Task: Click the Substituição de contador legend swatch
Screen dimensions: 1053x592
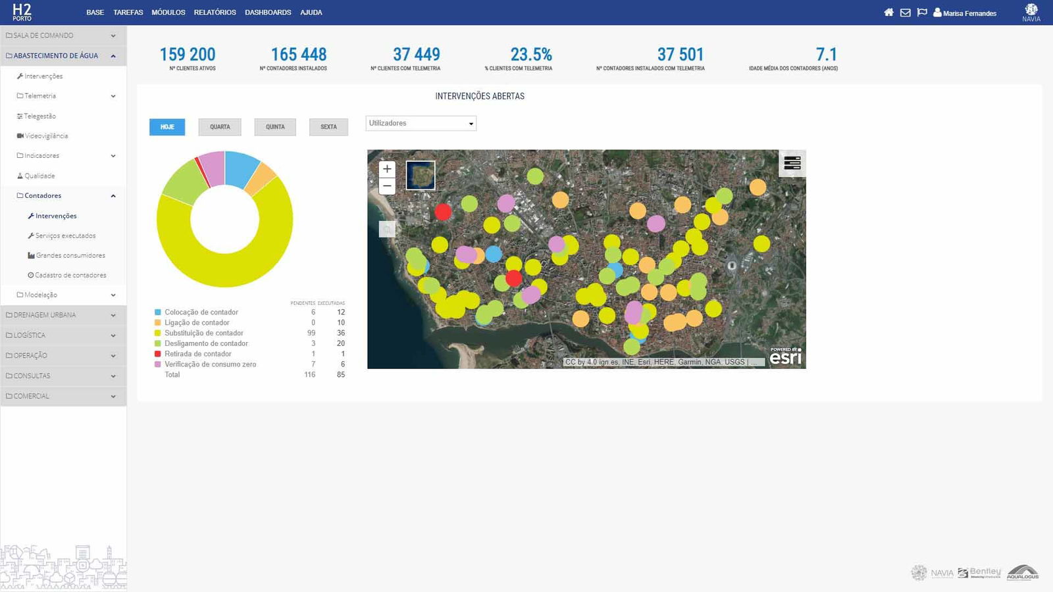Action: [158, 333]
